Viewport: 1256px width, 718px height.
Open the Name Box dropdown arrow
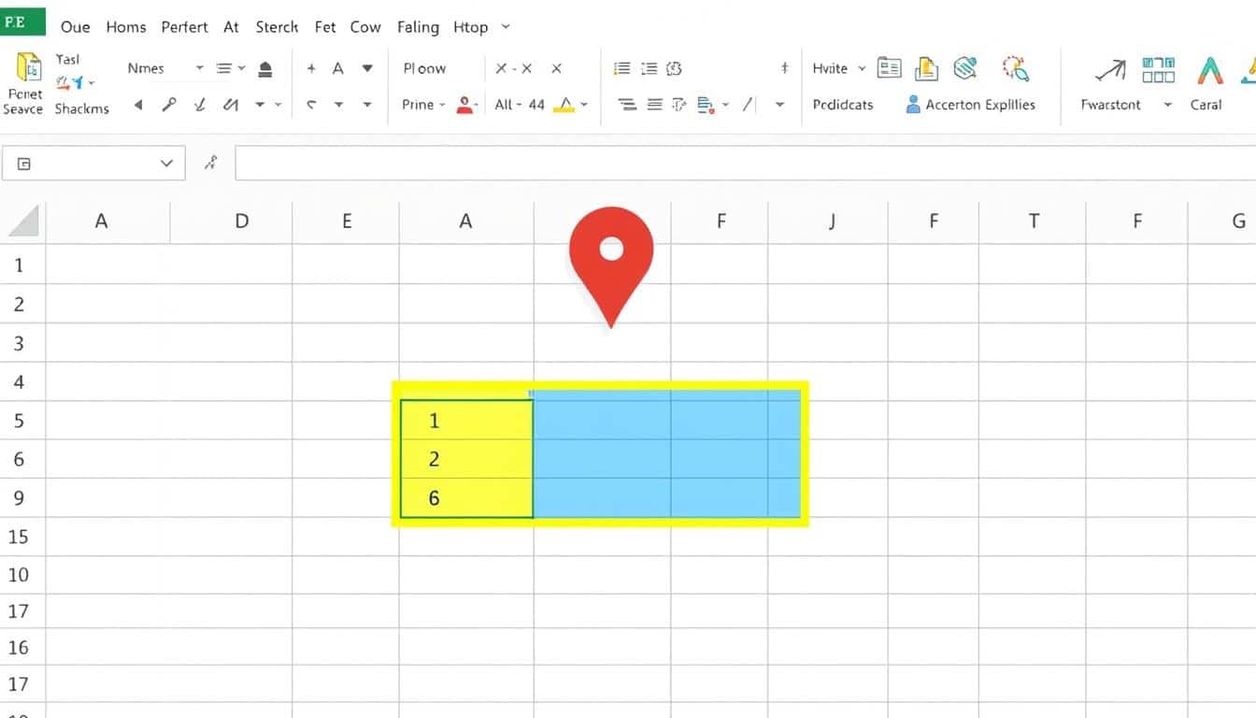coord(166,164)
